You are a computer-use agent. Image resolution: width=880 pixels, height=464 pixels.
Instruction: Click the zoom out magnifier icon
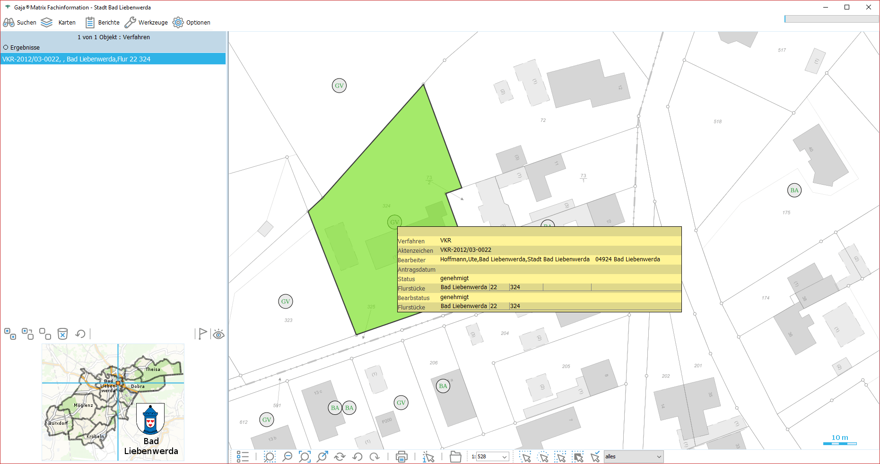click(x=287, y=456)
